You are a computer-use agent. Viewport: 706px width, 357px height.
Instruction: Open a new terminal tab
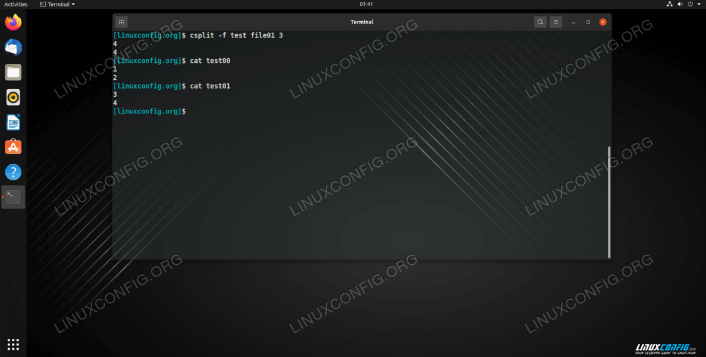tap(121, 22)
